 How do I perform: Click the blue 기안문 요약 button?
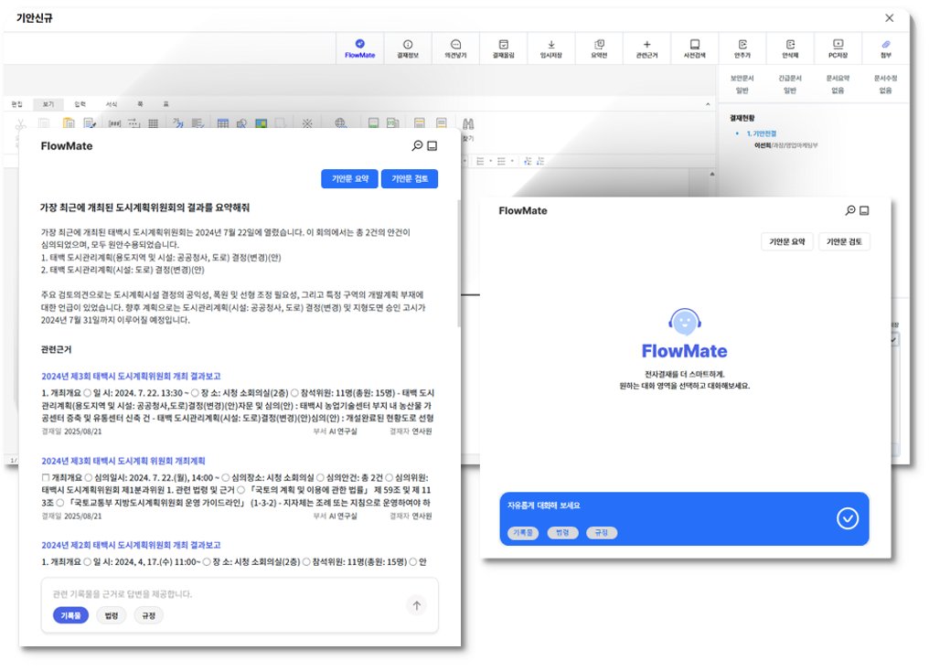tap(349, 179)
